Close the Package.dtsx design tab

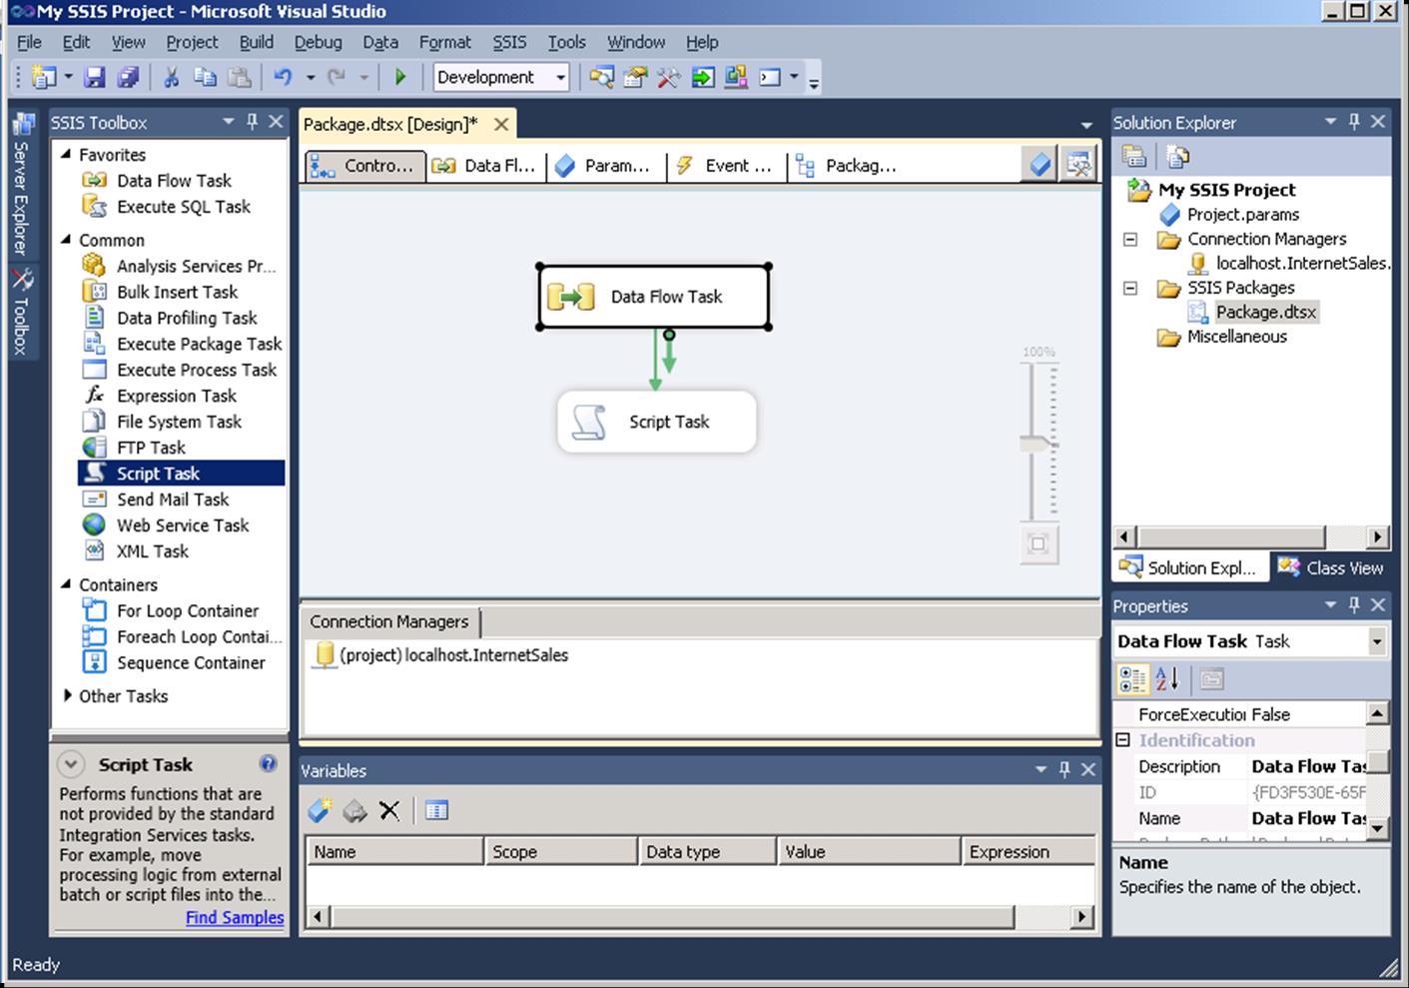click(x=501, y=124)
